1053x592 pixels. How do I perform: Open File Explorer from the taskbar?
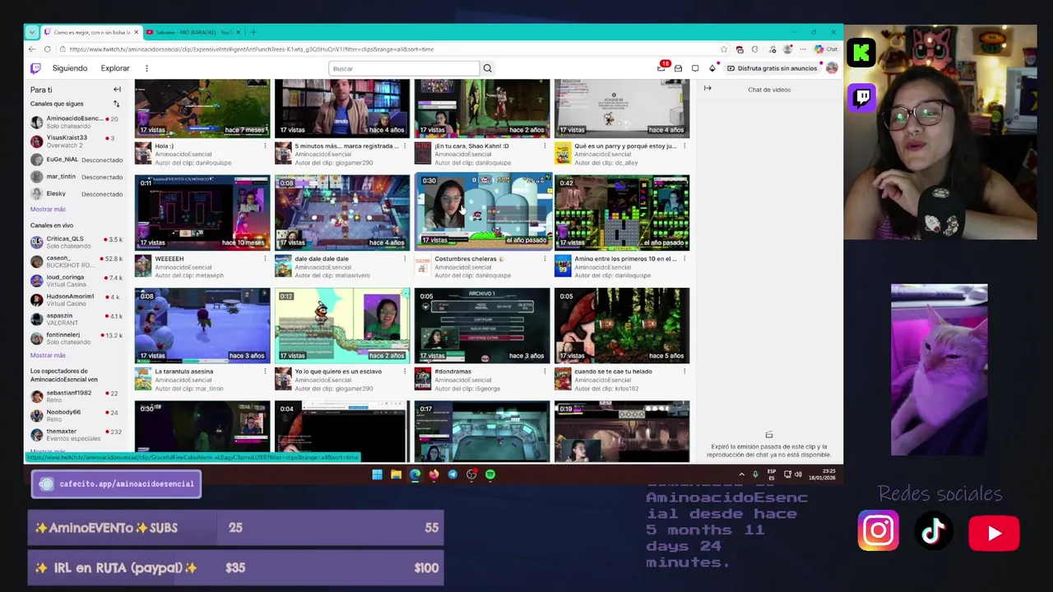tap(396, 474)
